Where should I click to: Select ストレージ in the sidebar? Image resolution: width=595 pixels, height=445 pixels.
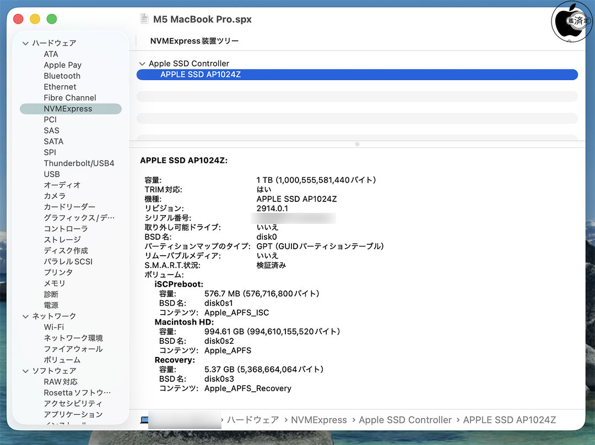click(x=62, y=240)
